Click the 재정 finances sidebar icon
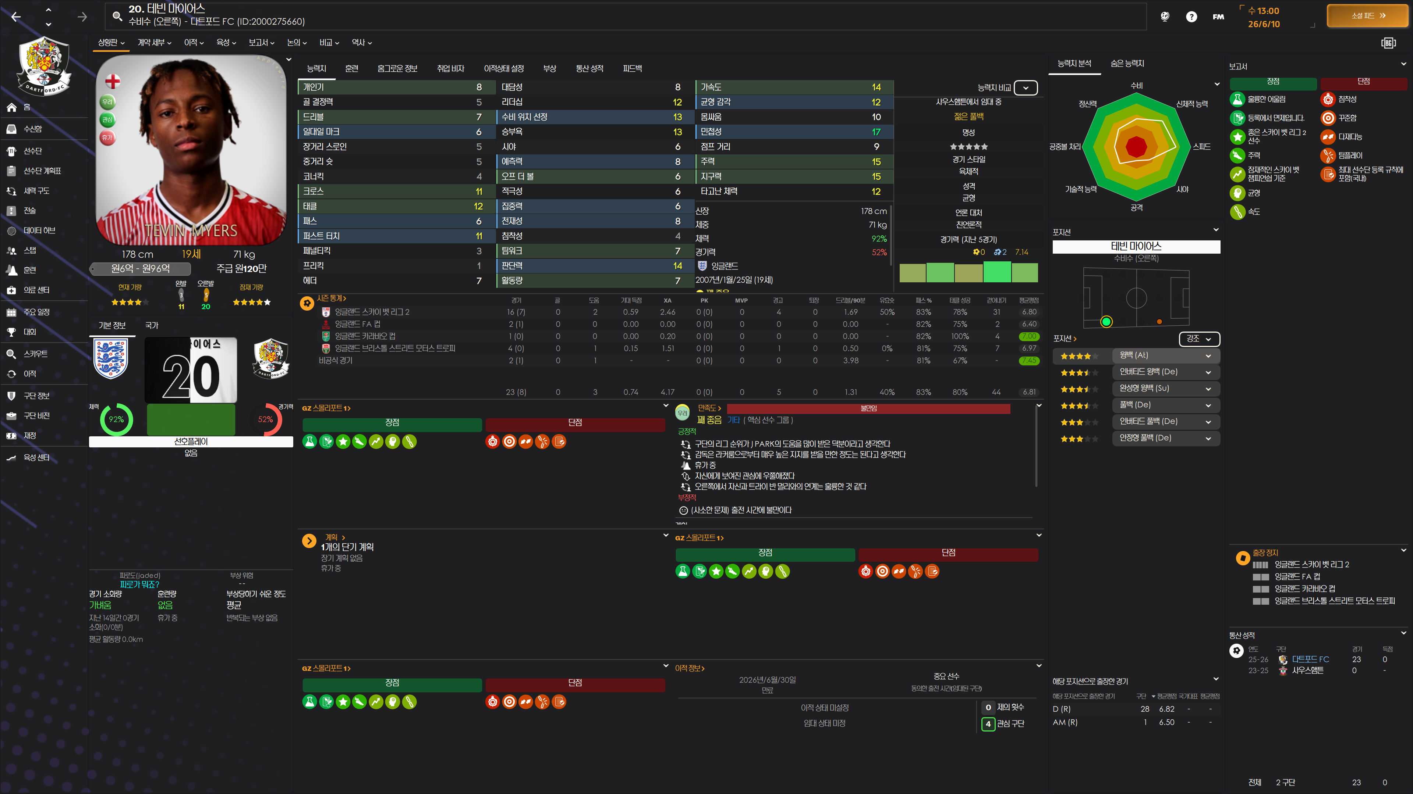The height and width of the screenshot is (794, 1413). [x=11, y=436]
